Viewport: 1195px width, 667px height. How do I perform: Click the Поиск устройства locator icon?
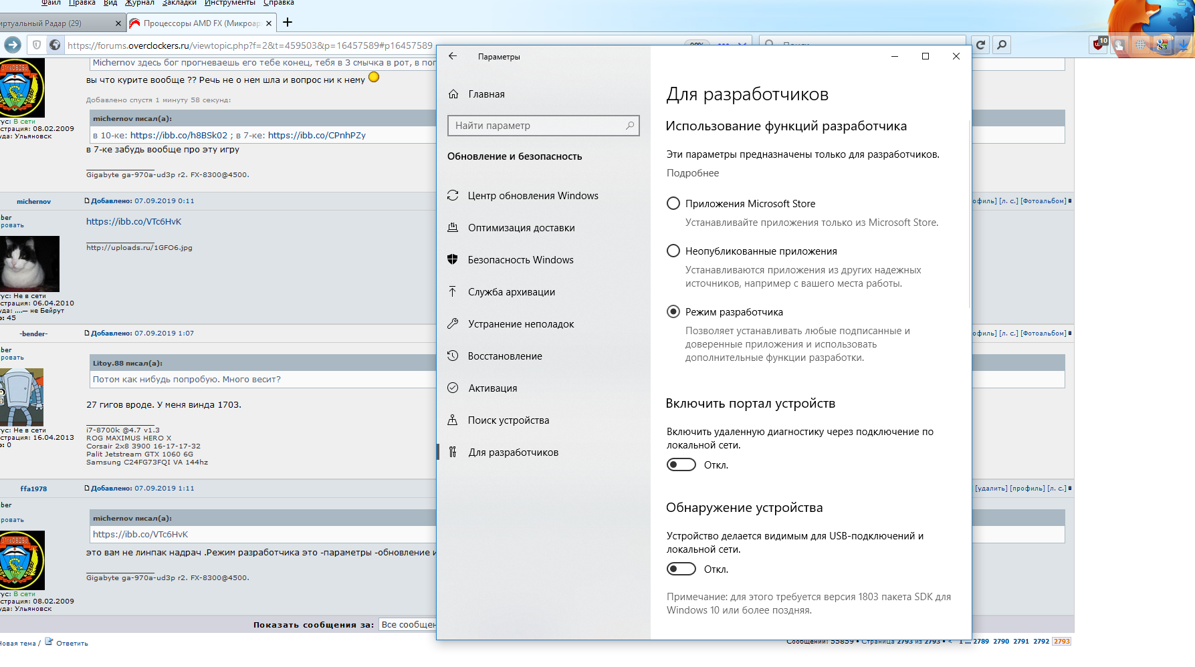click(x=453, y=420)
